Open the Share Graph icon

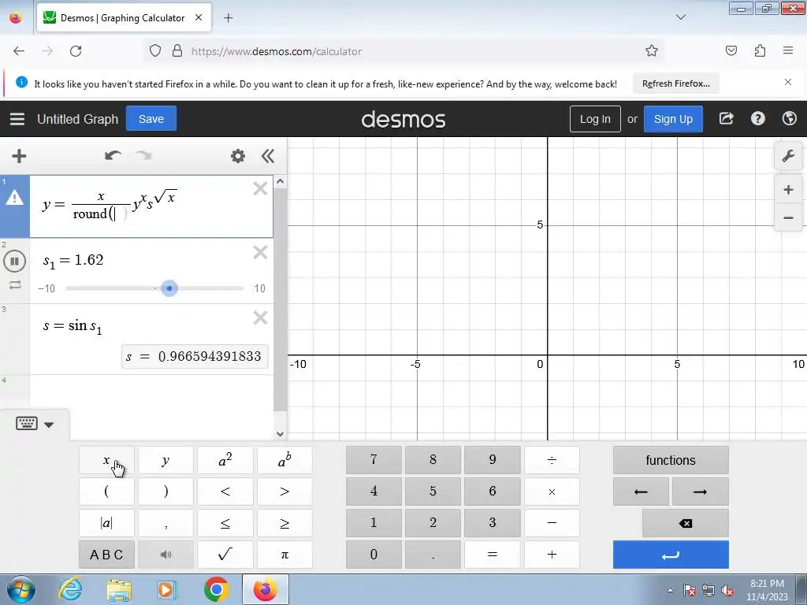[726, 119]
